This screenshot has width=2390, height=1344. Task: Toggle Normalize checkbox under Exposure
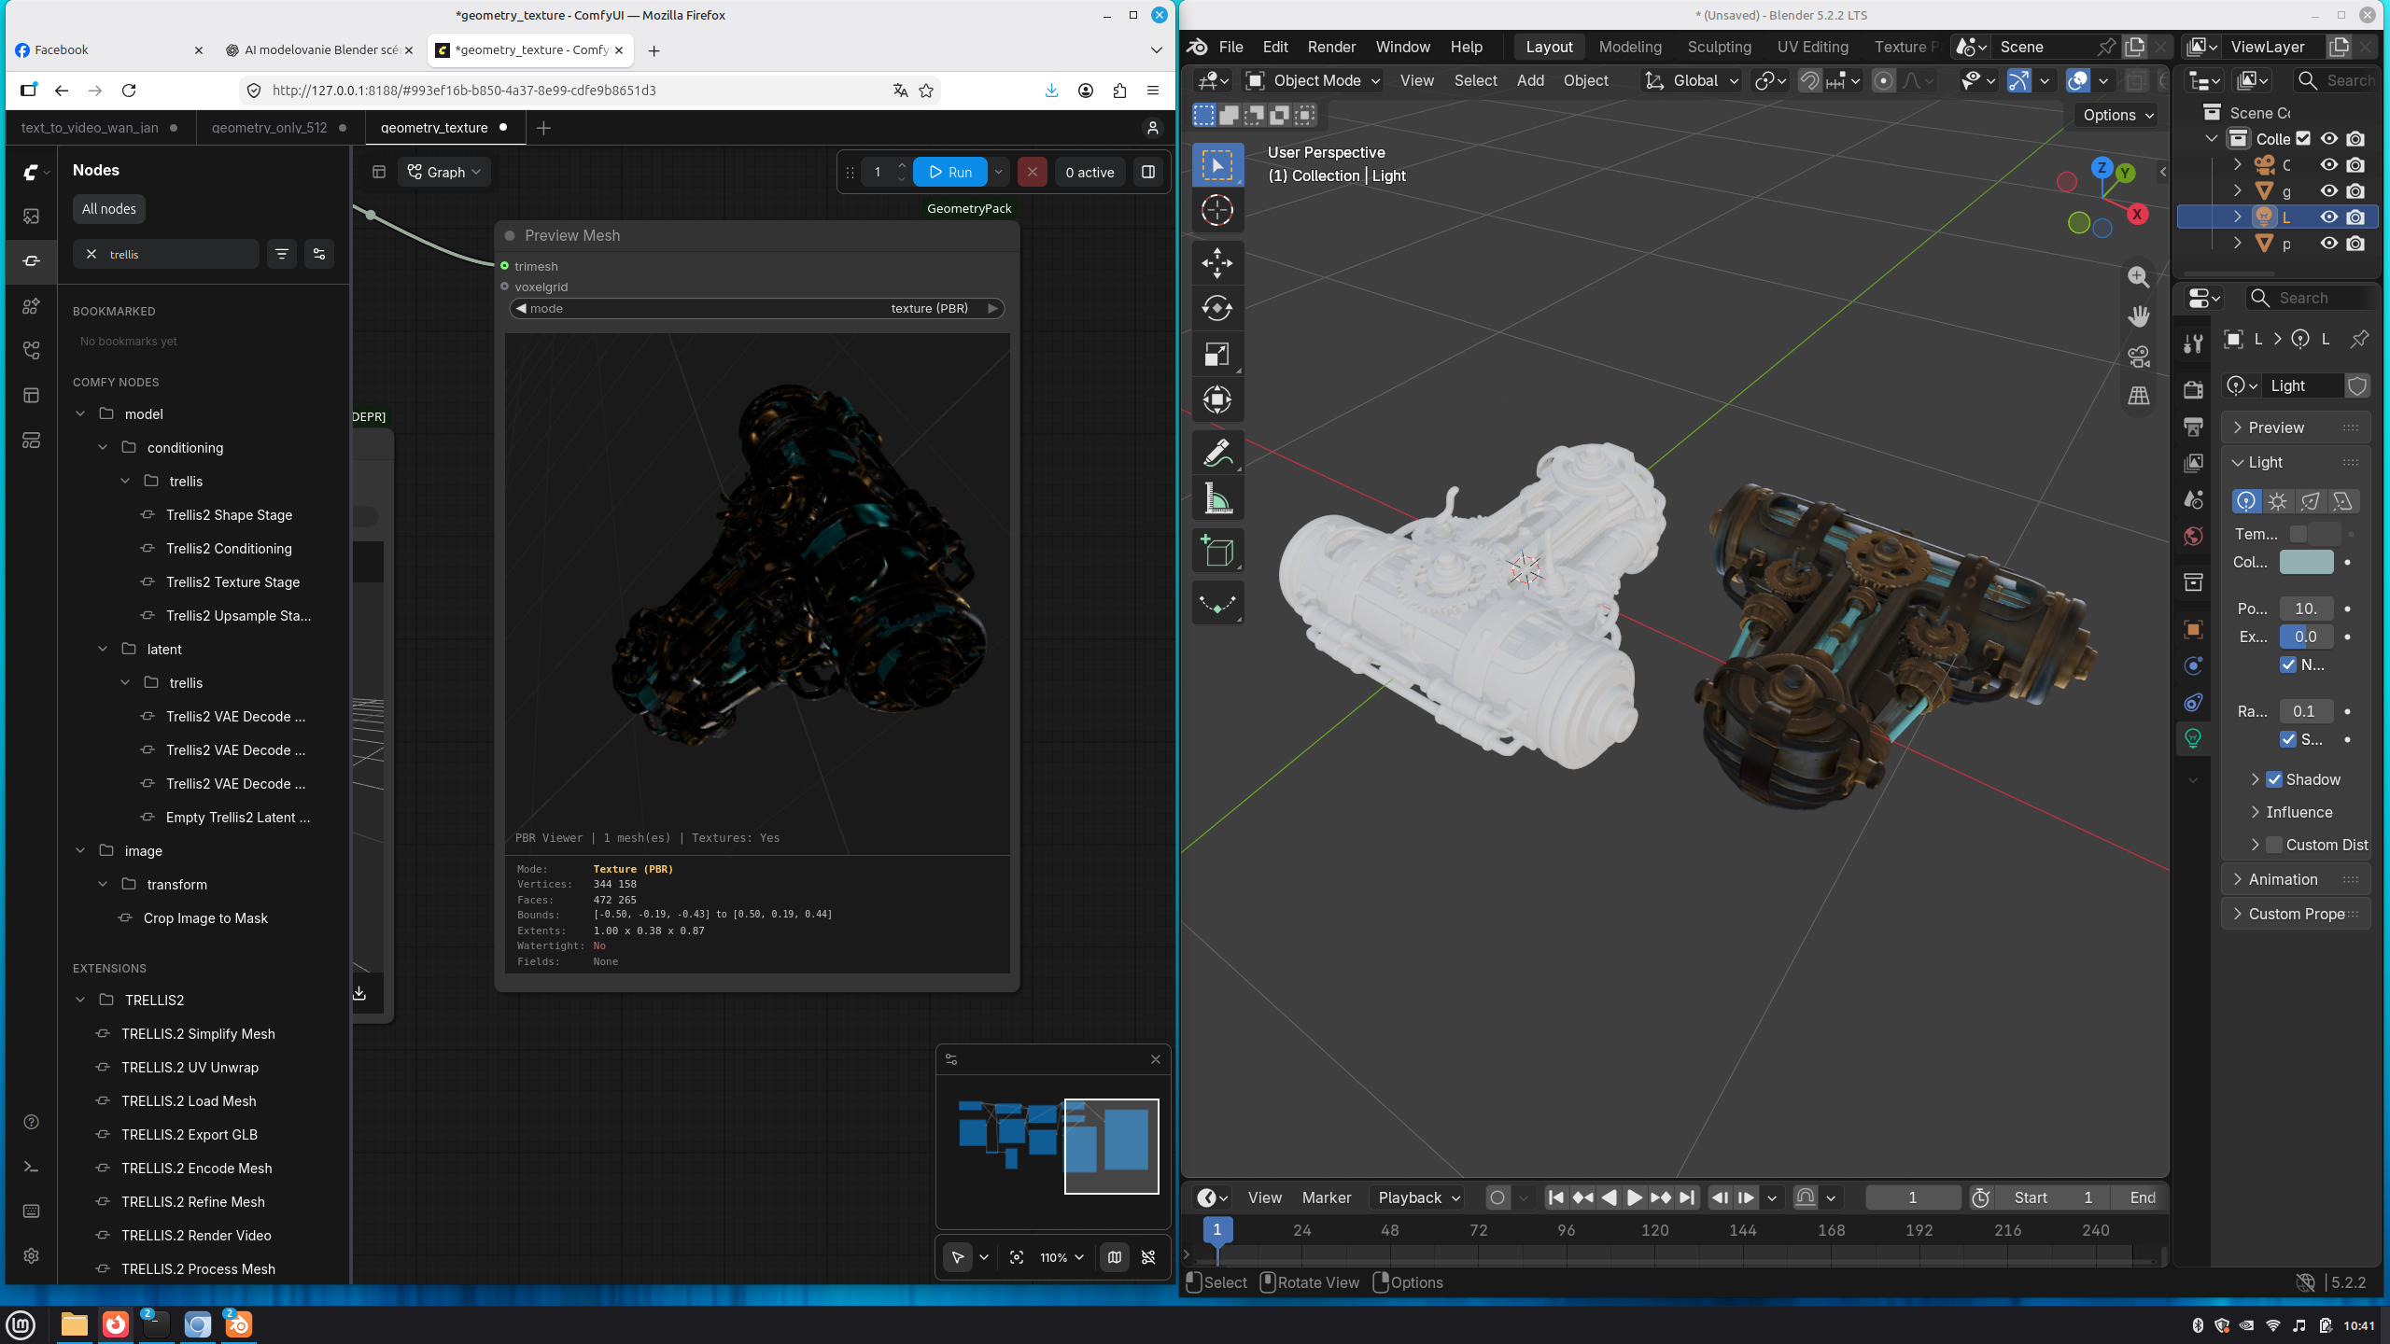[2288, 665]
